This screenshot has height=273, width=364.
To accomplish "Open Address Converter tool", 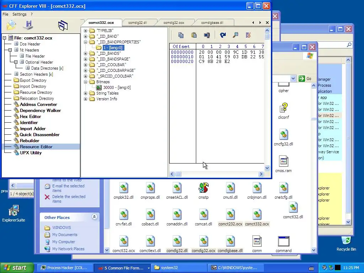I will pyautogui.click(x=38, y=105).
